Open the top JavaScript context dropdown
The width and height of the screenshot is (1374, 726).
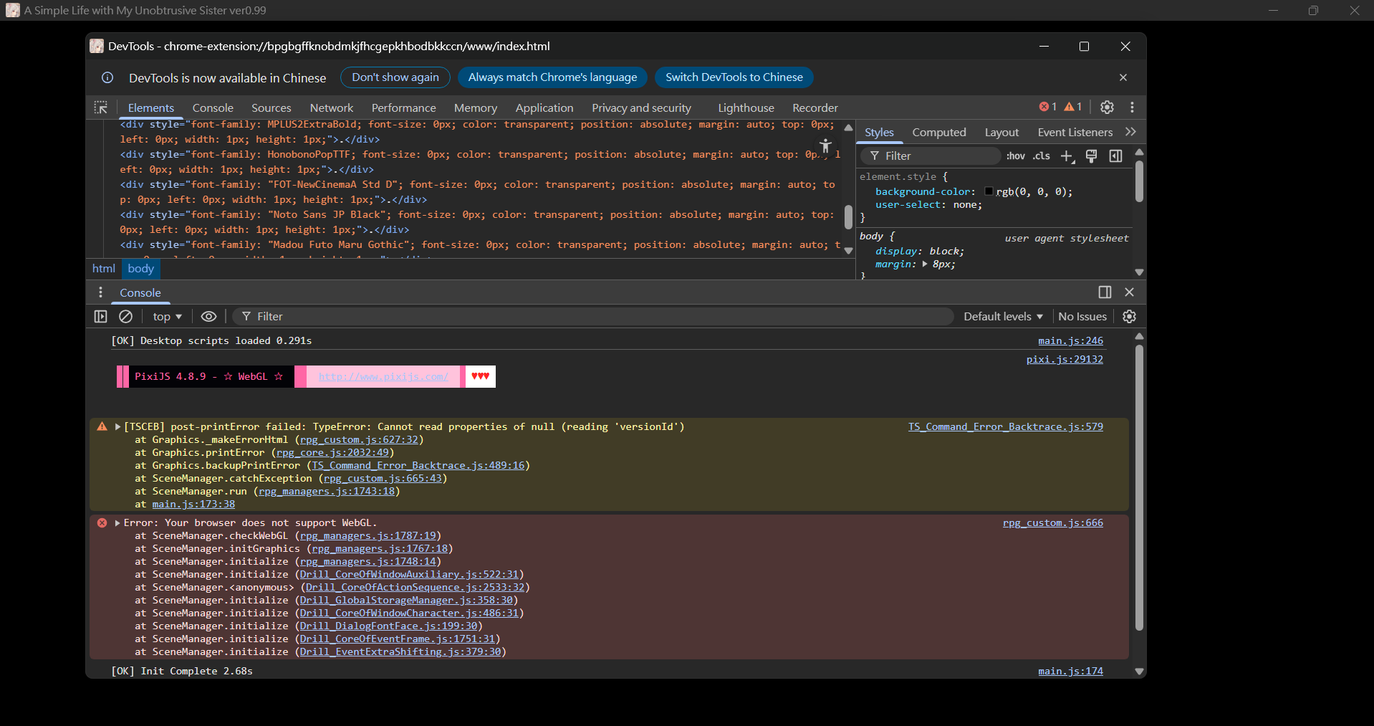coord(167,316)
